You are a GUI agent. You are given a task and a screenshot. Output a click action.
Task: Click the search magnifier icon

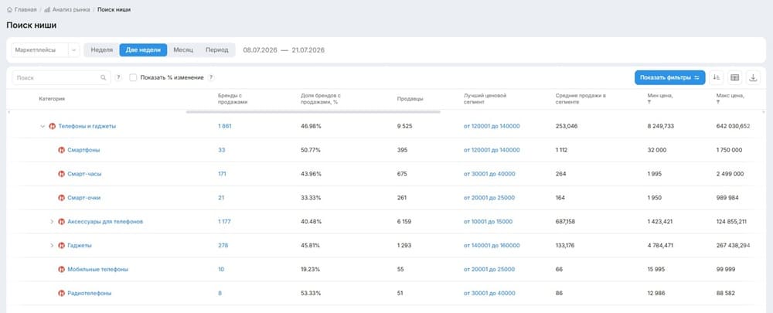(103, 77)
